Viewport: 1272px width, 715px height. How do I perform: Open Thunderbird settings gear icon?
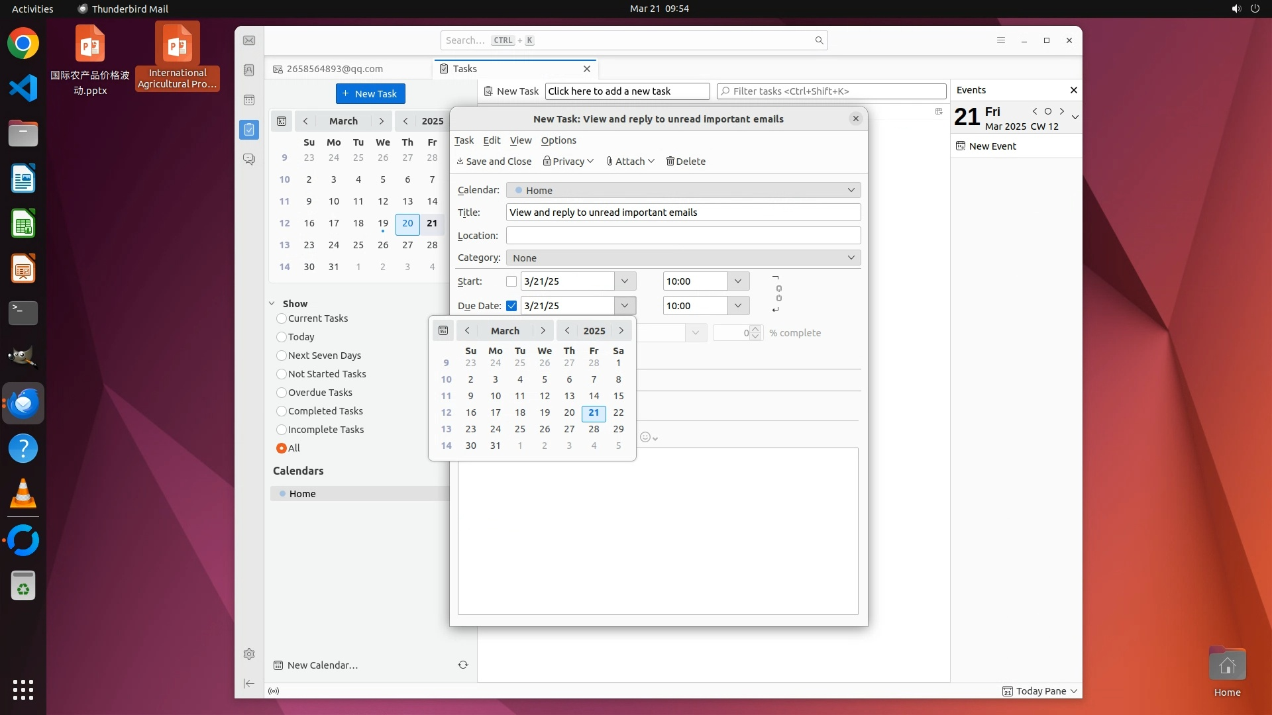(249, 654)
